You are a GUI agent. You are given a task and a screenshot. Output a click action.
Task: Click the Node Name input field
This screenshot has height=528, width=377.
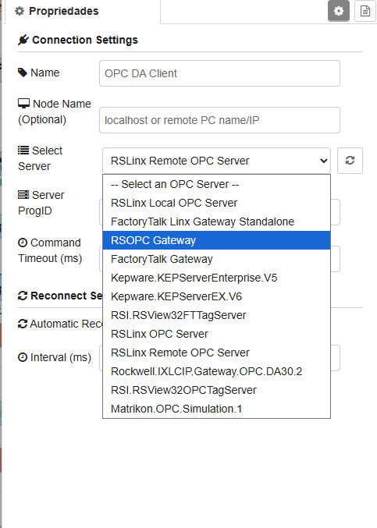coord(219,120)
